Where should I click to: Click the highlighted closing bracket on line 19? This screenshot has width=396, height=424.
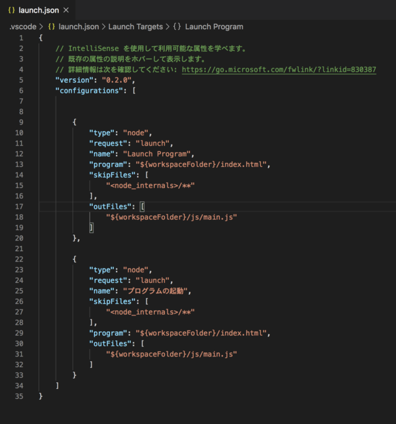(x=91, y=228)
